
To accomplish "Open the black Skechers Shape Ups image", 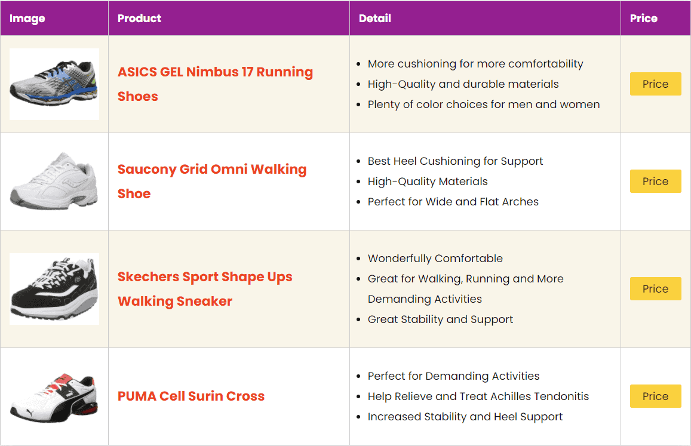I will [54, 289].
